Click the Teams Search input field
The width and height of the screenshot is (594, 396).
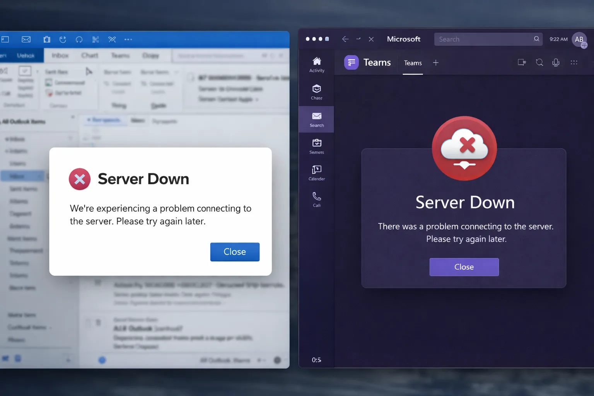pyautogui.click(x=483, y=39)
